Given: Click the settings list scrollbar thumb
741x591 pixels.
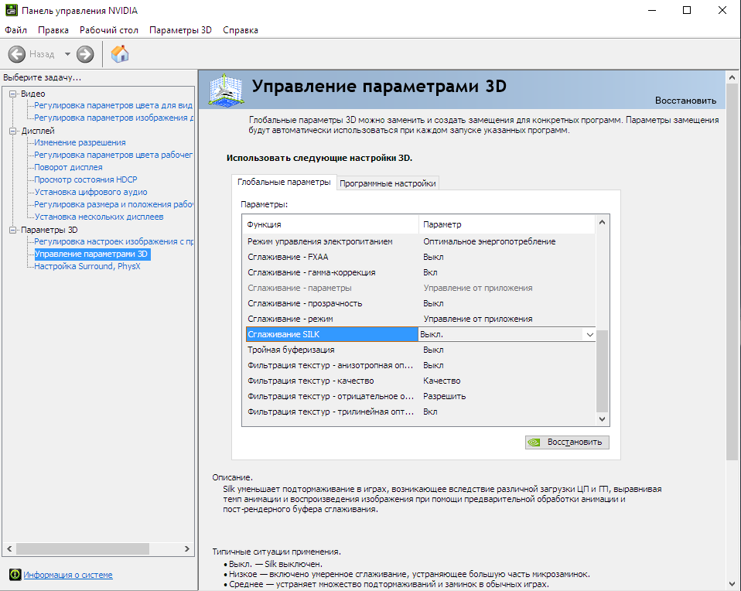Looking at the screenshot, I should coord(602,371).
